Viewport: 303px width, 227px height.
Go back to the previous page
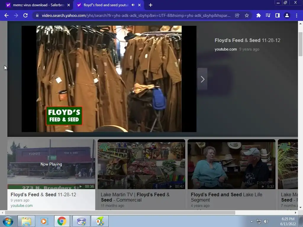point(7,15)
